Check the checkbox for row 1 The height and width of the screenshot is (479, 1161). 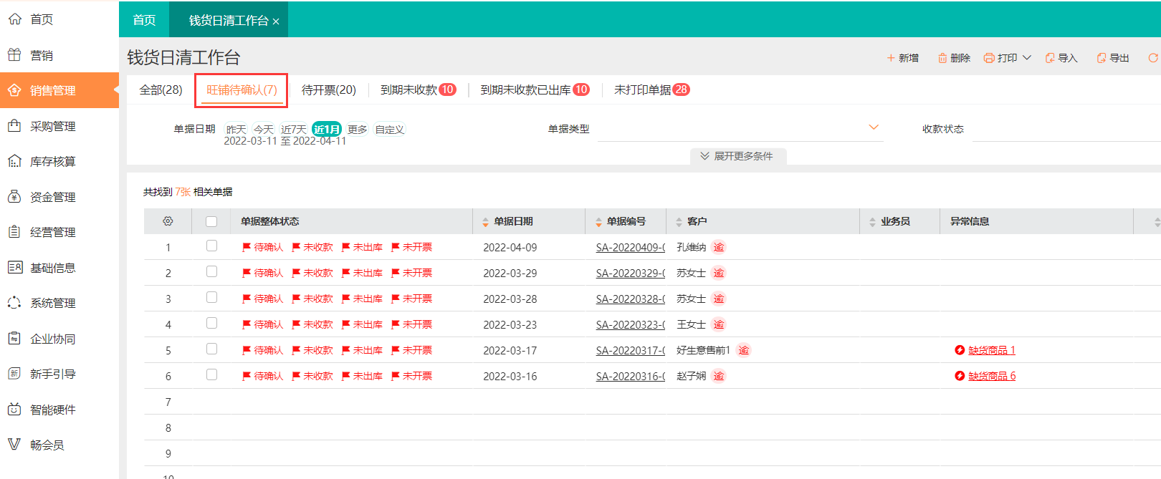click(x=211, y=246)
